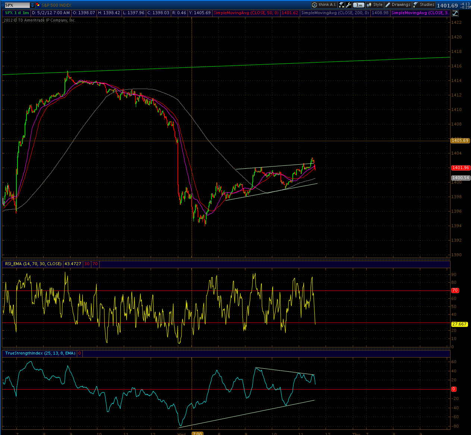Image resolution: width=471 pixels, height=435 pixels.
Task: Click the yellow 27.667 RSI bubble
Action: 459,324
